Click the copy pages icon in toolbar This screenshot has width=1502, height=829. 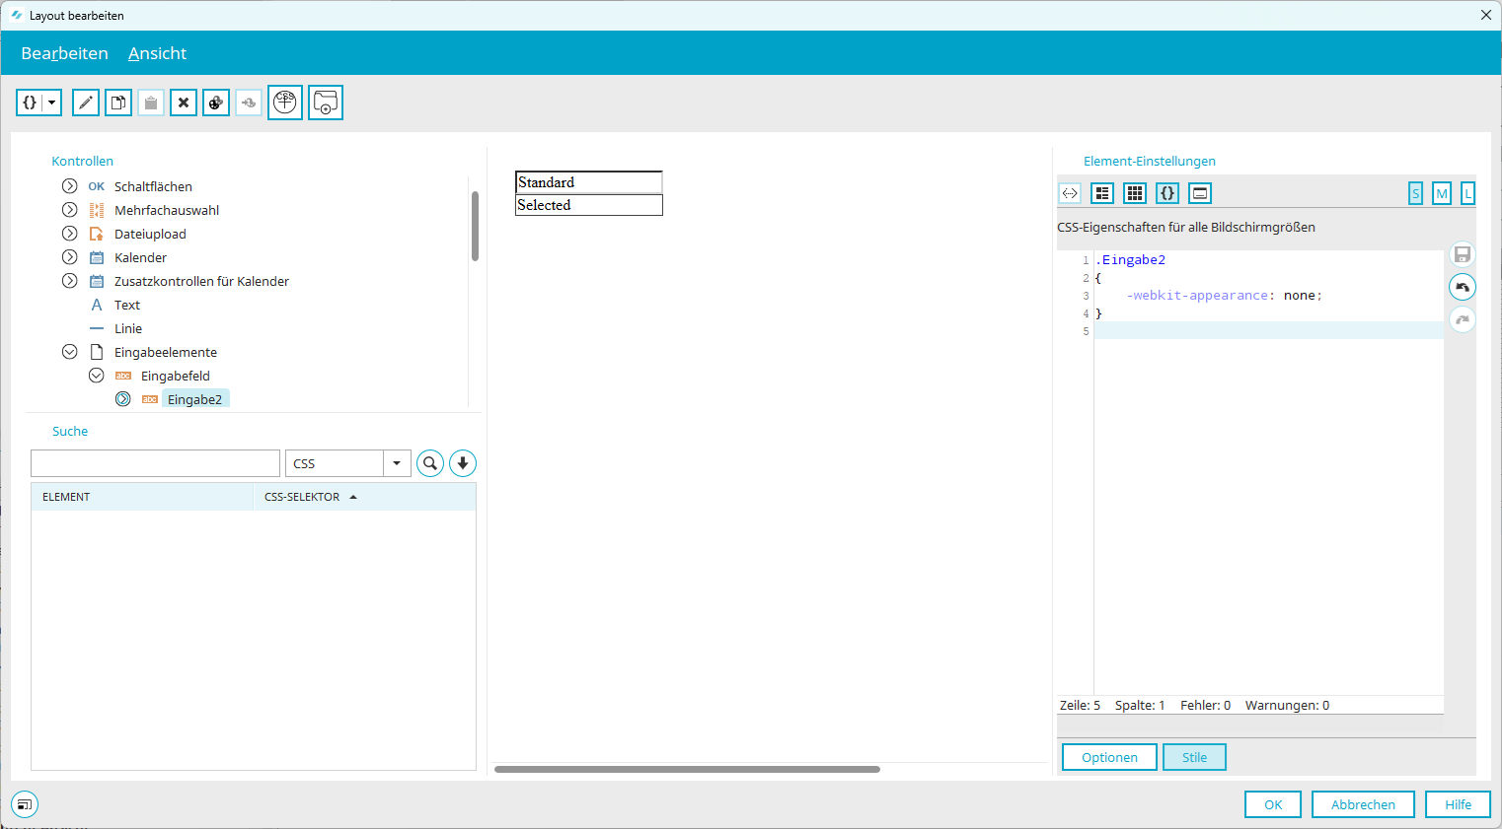tap(118, 103)
